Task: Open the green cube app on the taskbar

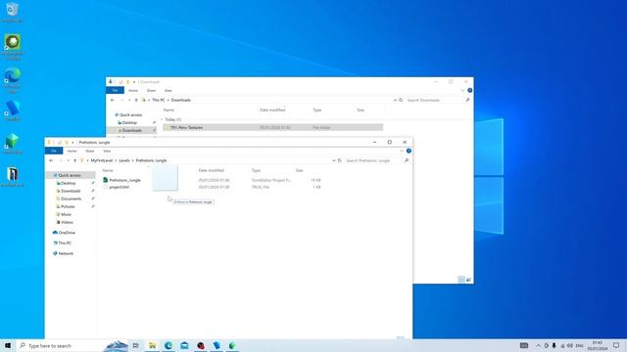Action: (232, 345)
